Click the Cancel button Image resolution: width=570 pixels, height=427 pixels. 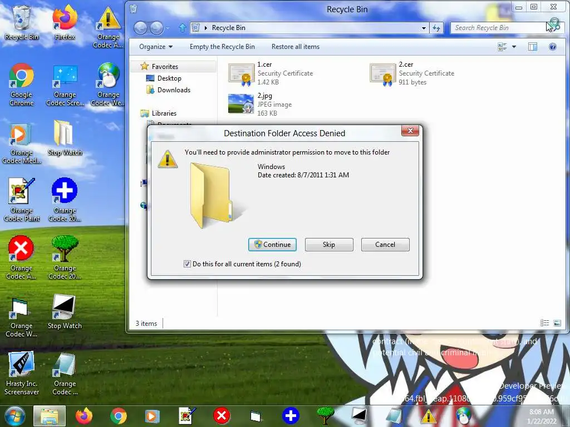[385, 245]
